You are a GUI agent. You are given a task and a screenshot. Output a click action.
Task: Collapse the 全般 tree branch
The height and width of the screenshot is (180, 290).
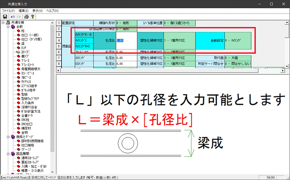(8, 27)
